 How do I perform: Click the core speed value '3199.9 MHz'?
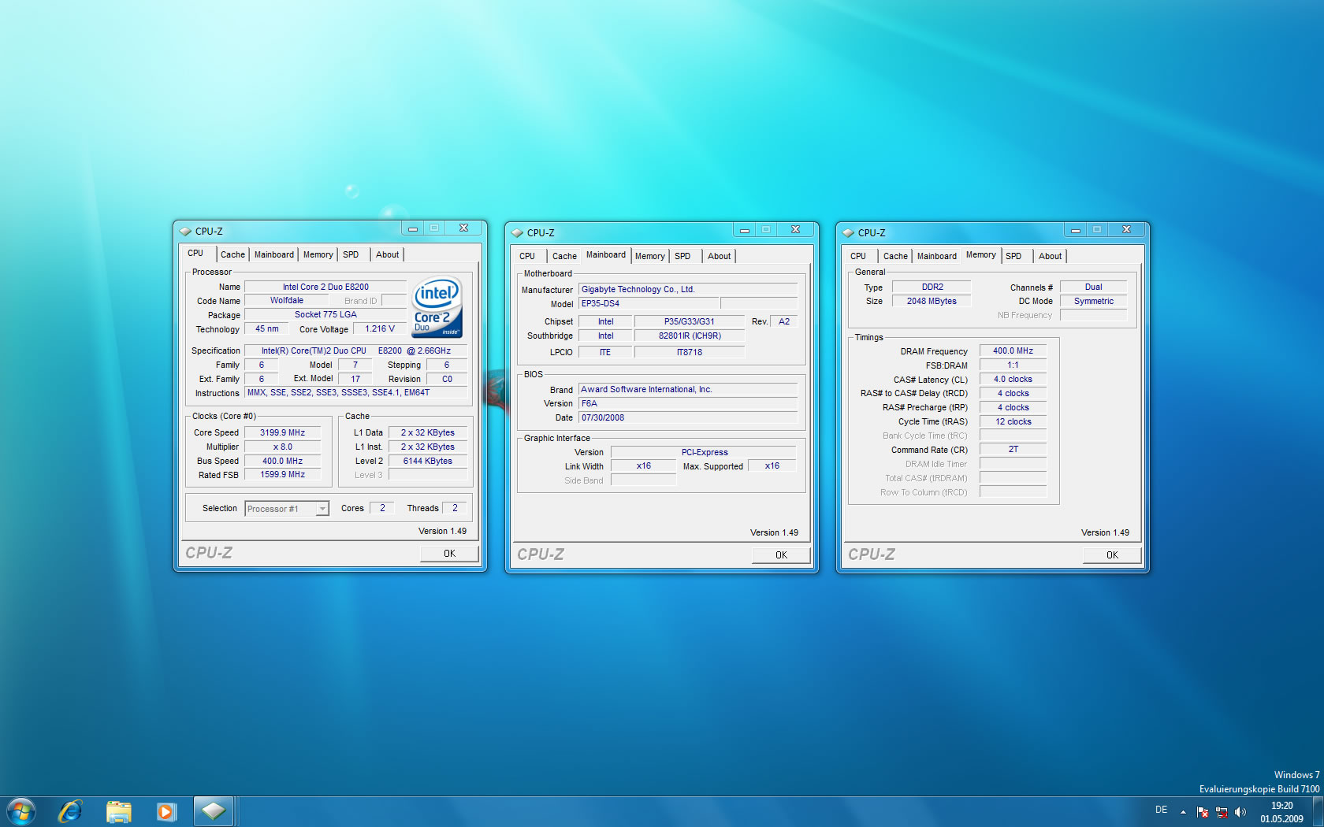283,432
